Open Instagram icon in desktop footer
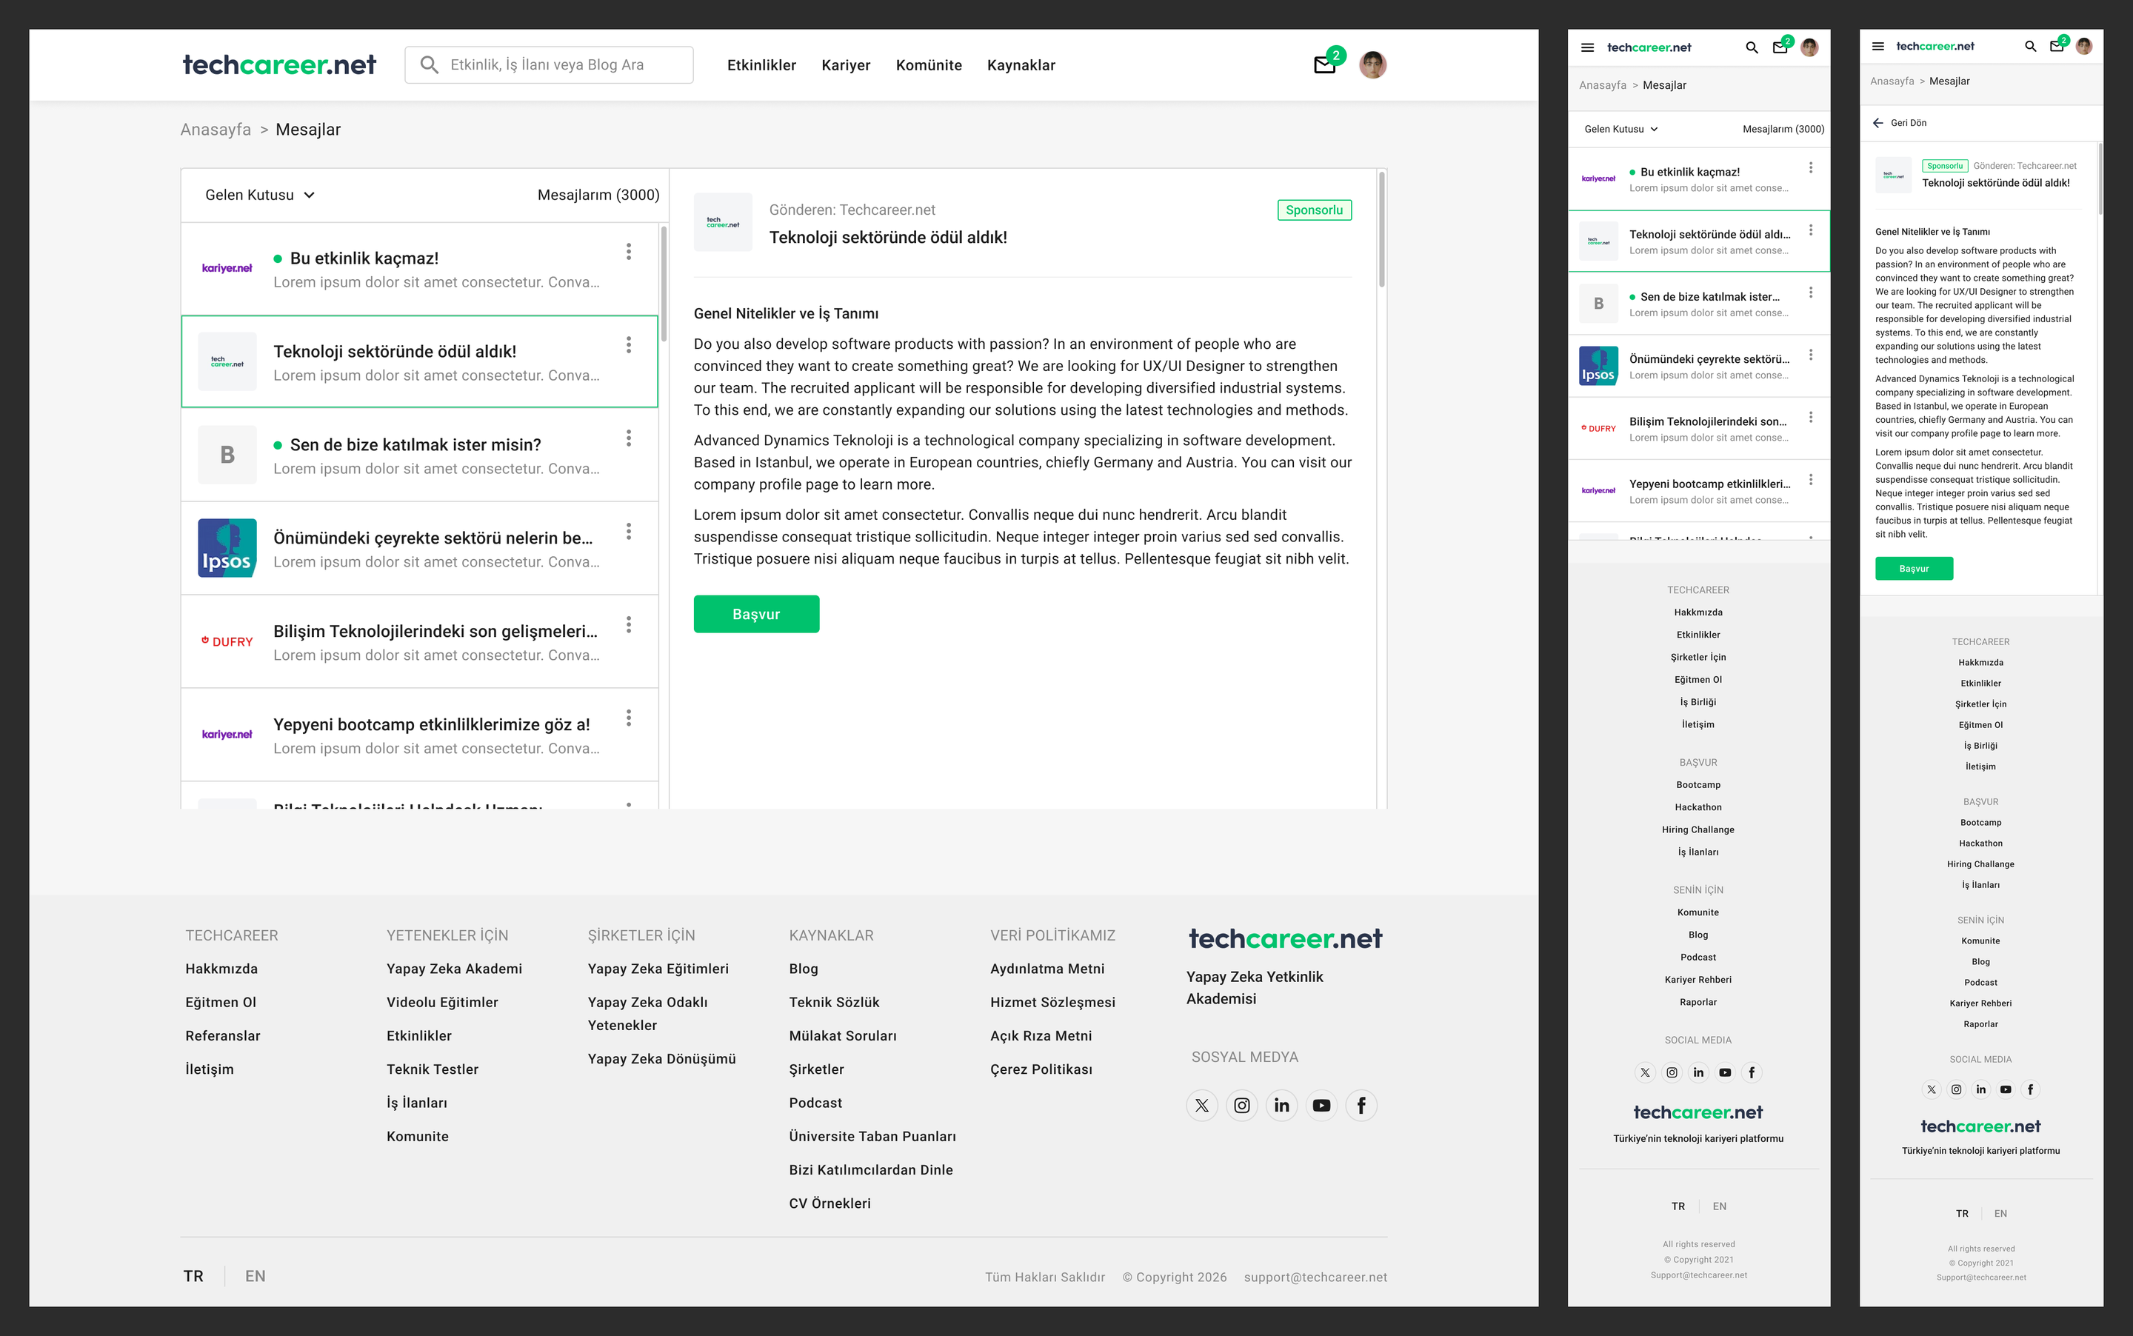The width and height of the screenshot is (2133, 1336). coord(1241,1106)
